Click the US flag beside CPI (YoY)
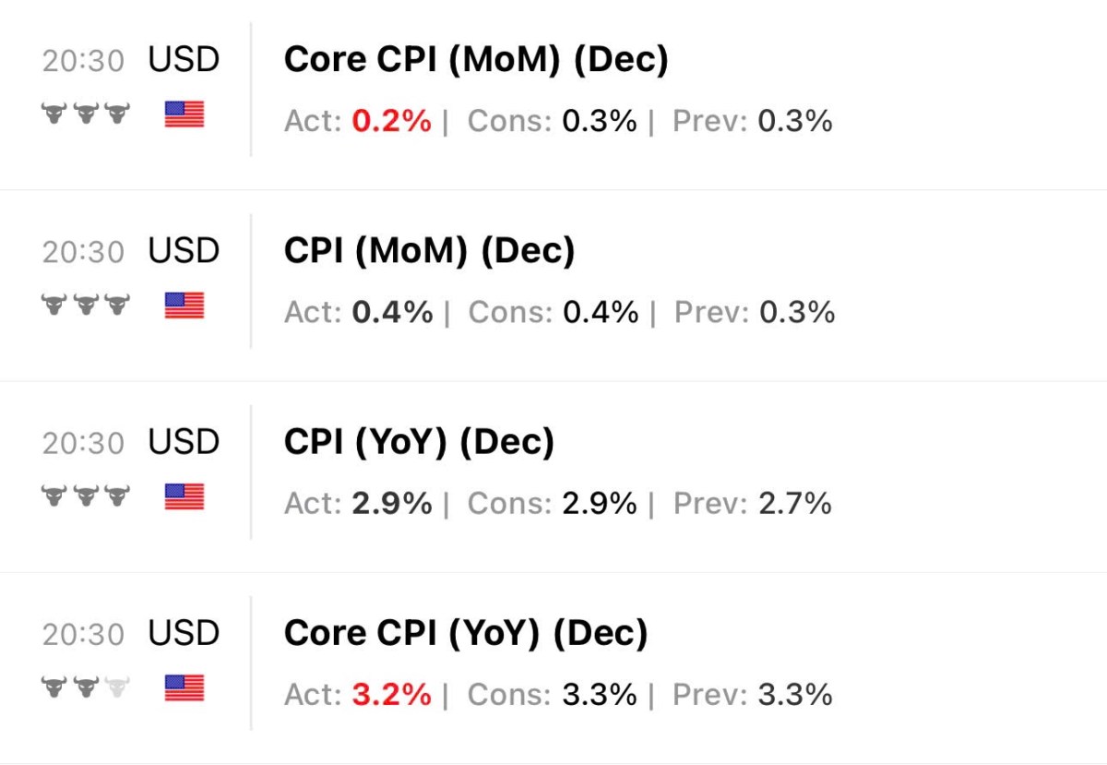Image resolution: width=1107 pixels, height=765 pixels. [184, 497]
